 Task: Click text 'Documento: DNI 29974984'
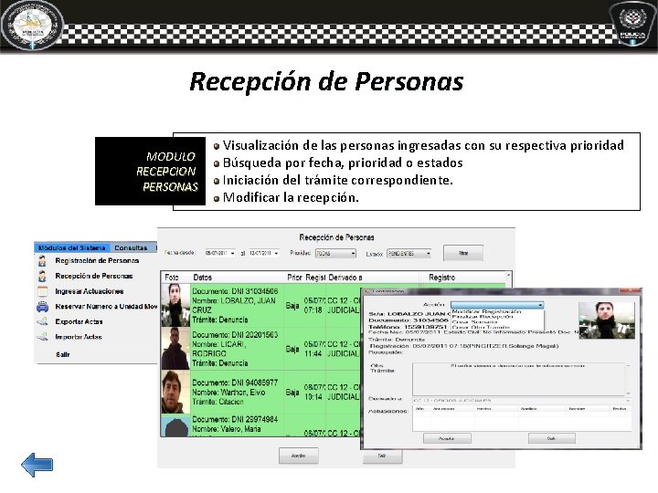coord(235,419)
